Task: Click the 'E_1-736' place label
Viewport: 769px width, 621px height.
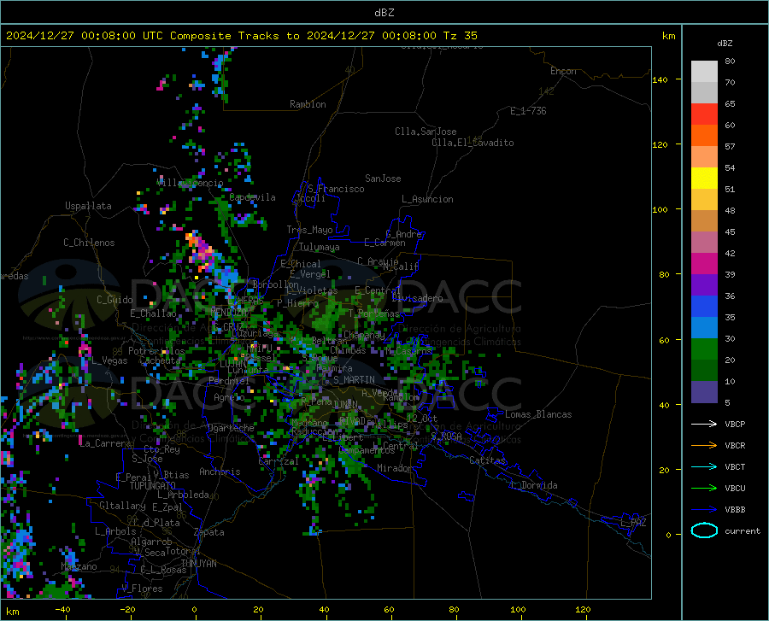Action: [528, 111]
